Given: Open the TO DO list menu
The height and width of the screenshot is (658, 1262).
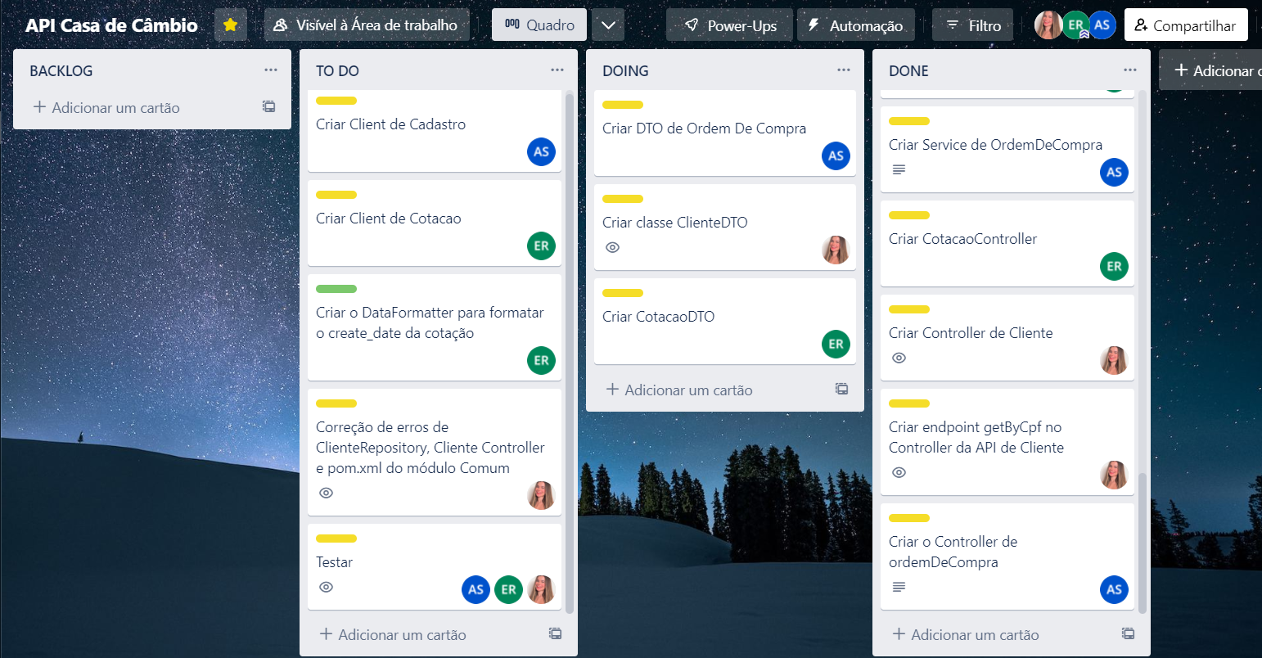Looking at the screenshot, I should click(557, 70).
